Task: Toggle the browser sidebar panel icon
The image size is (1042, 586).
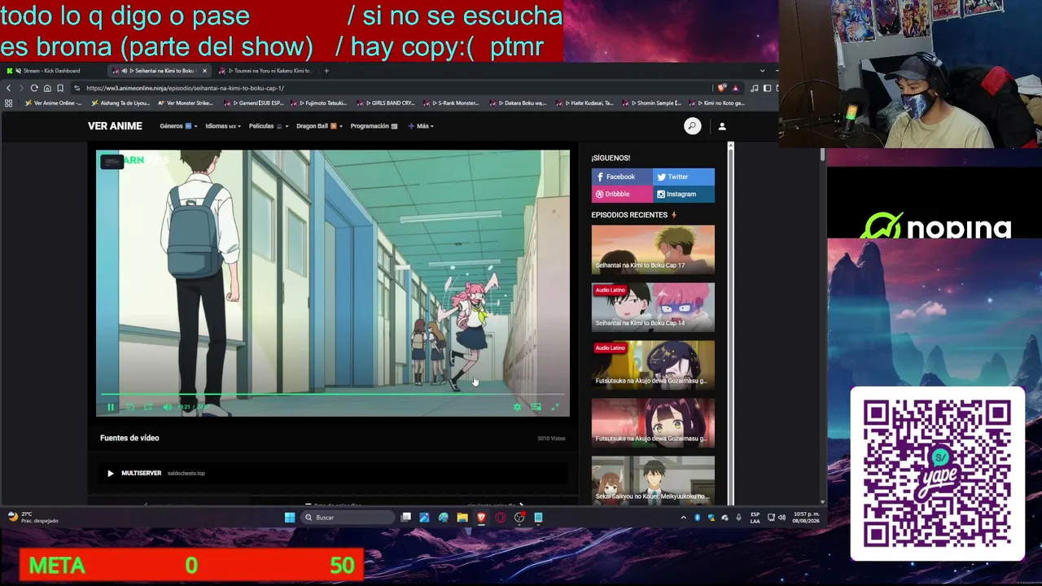Action: click(x=767, y=88)
